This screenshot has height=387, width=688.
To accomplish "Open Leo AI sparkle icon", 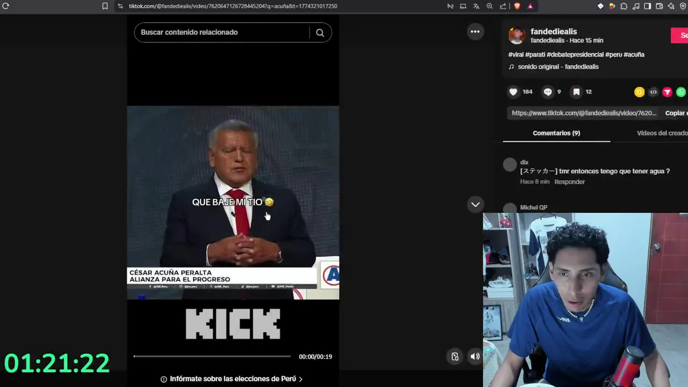I will 671,6.
